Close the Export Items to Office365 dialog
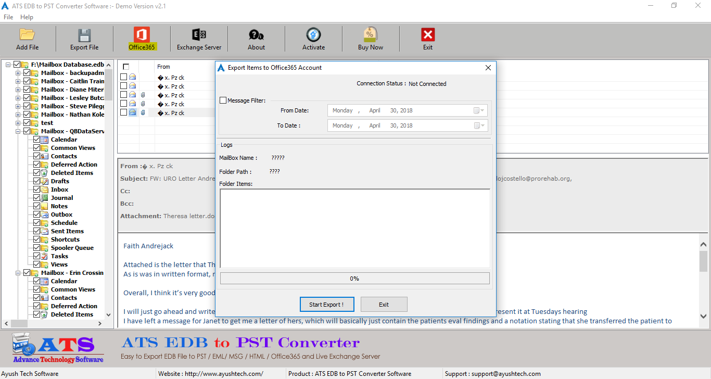This screenshot has width=711, height=379. tap(488, 68)
